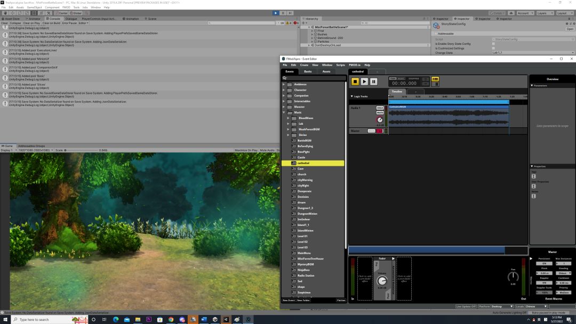Click the Flatten button
The width and height of the screenshot is (576, 324).
(341, 300)
